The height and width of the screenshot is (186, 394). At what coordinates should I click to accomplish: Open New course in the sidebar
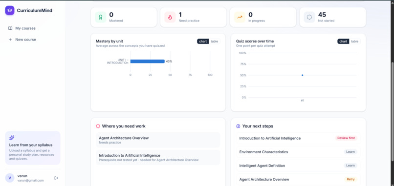pyautogui.click(x=33, y=40)
